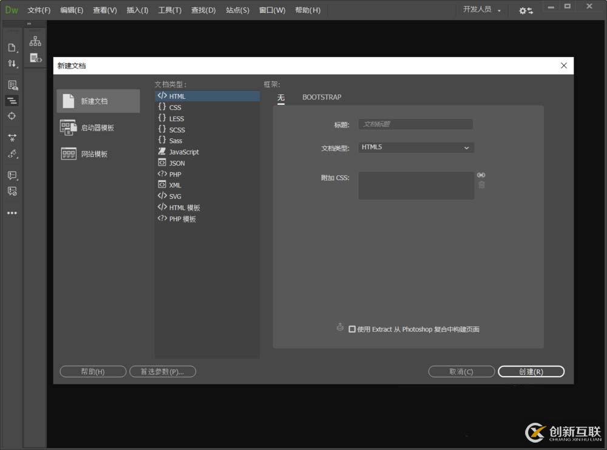607x450 pixels.
Task: Switch to the BOOTSTRAP framework tab
Action: pos(322,97)
